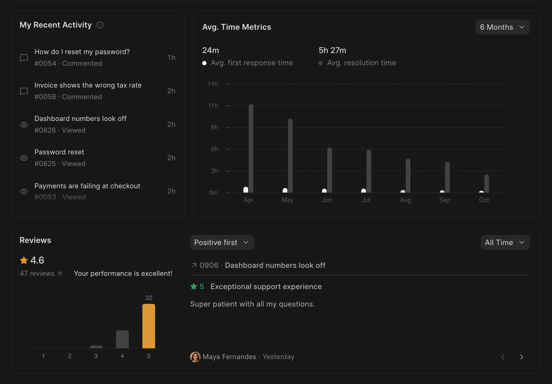Click the small 3-star rating bar

tap(96, 347)
